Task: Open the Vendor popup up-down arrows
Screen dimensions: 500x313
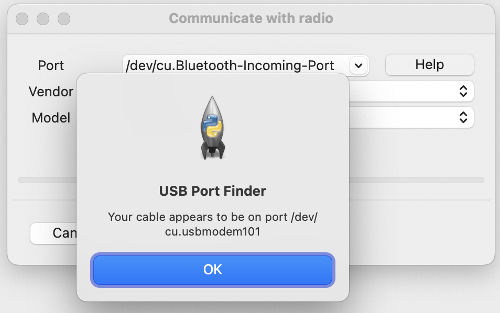Action: click(463, 92)
